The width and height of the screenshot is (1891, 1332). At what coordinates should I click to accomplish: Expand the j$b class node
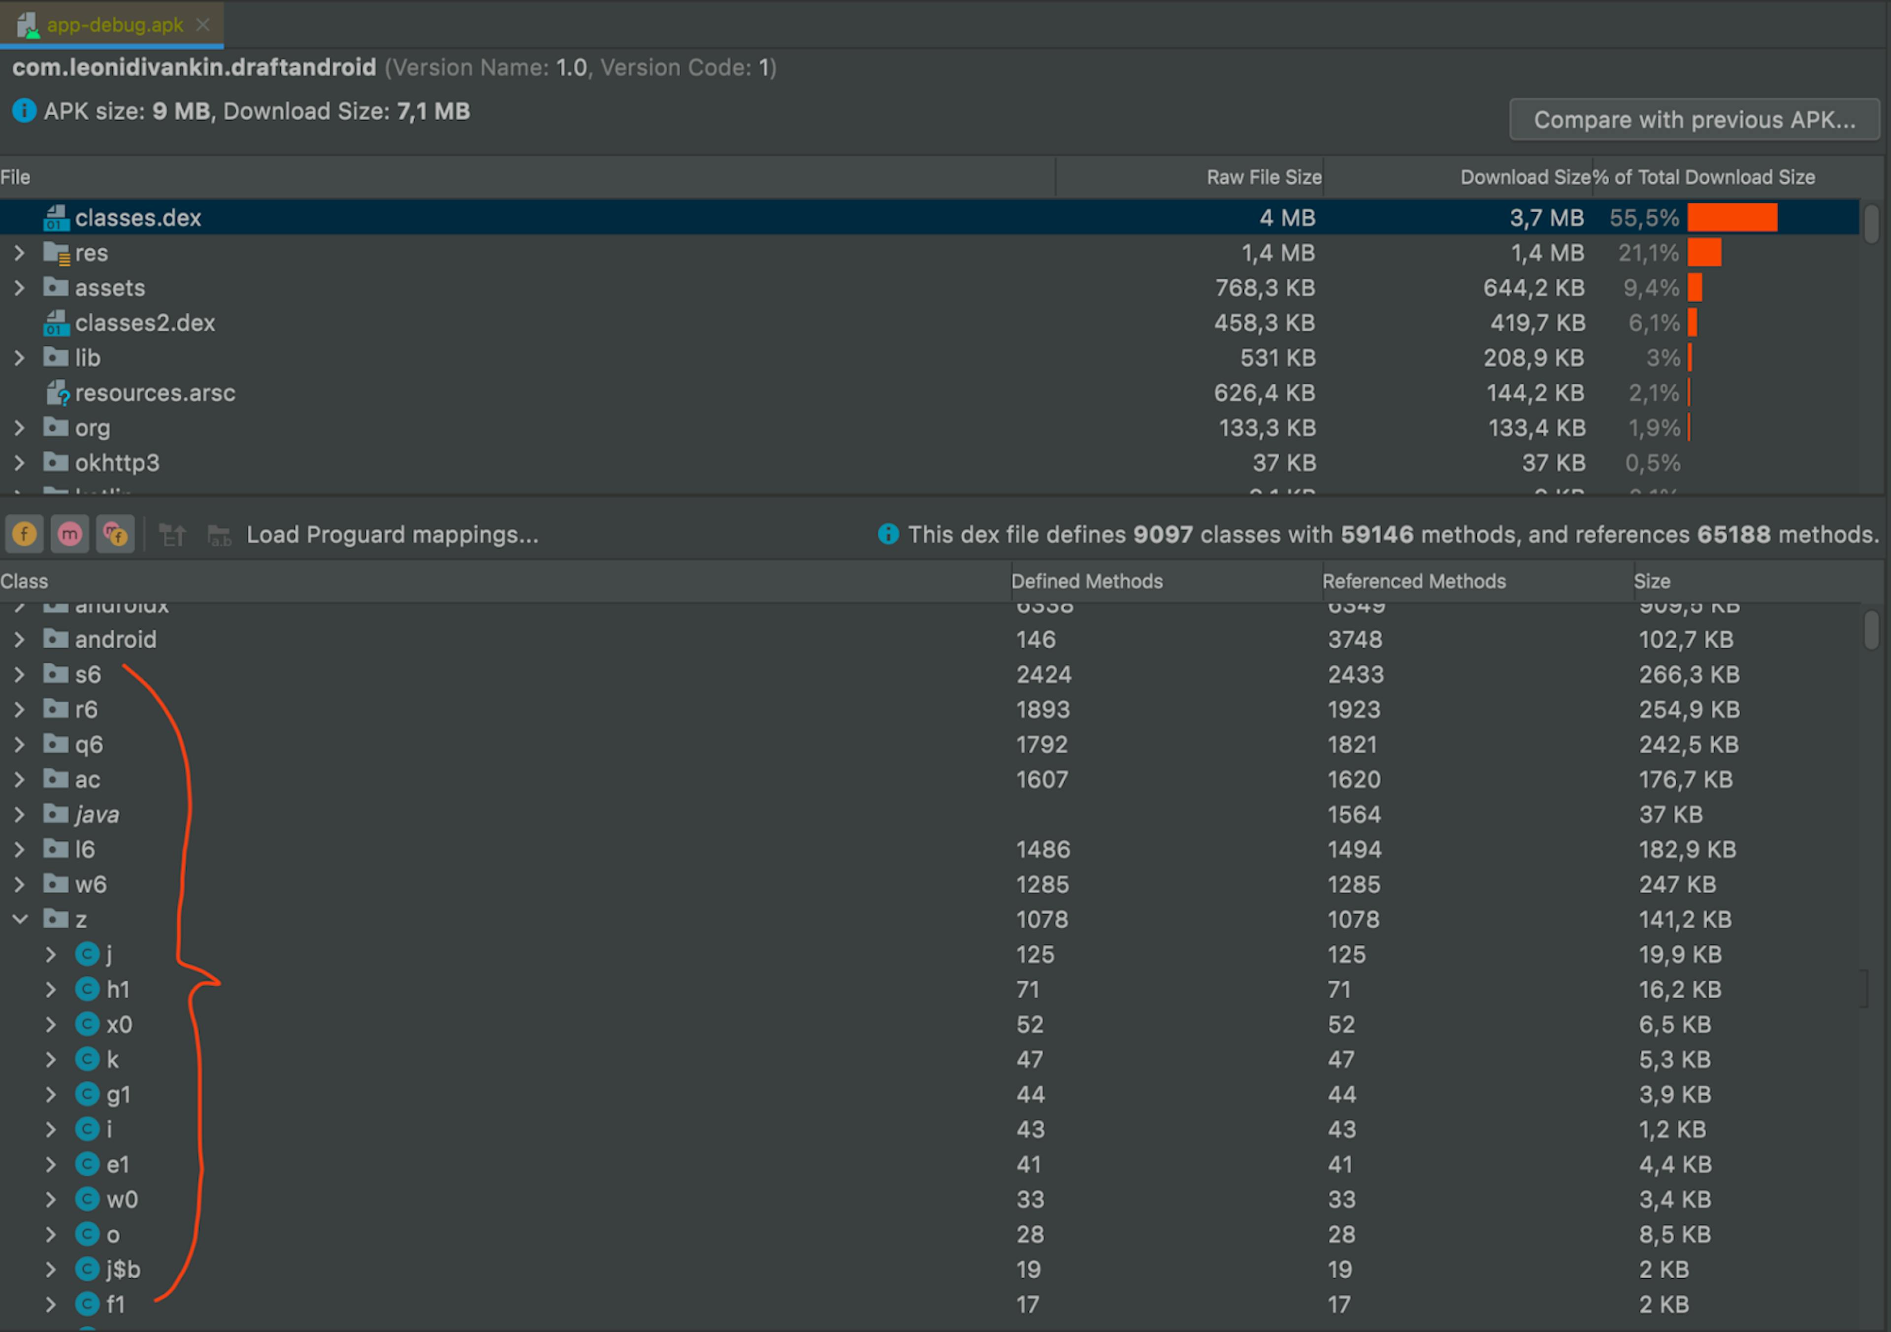[x=50, y=1268]
